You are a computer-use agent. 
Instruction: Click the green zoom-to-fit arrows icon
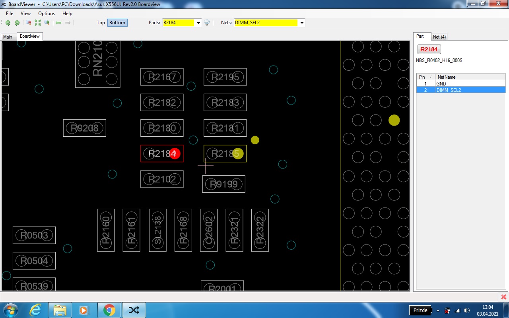click(38, 23)
